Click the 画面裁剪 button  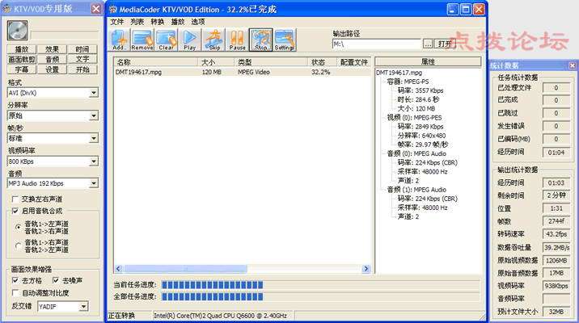coord(21,59)
